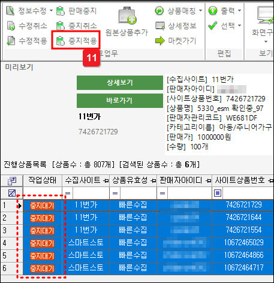Sort by the 작업상태 column header
This screenshot has width=274, height=283.
pos(43,180)
